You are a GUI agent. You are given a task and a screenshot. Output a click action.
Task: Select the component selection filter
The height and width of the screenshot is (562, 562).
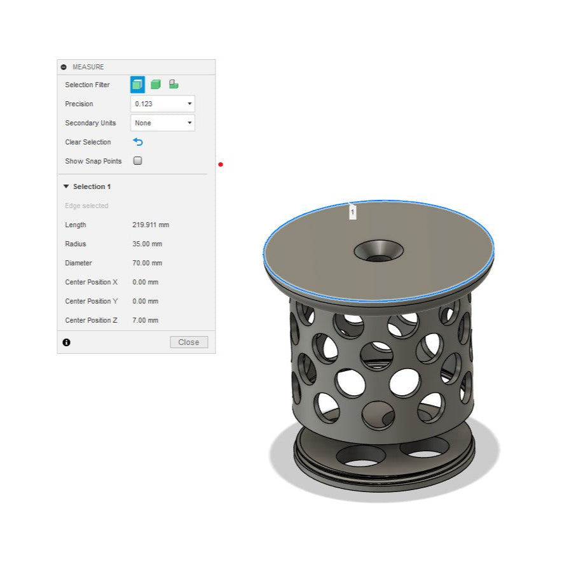click(x=174, y=85)
